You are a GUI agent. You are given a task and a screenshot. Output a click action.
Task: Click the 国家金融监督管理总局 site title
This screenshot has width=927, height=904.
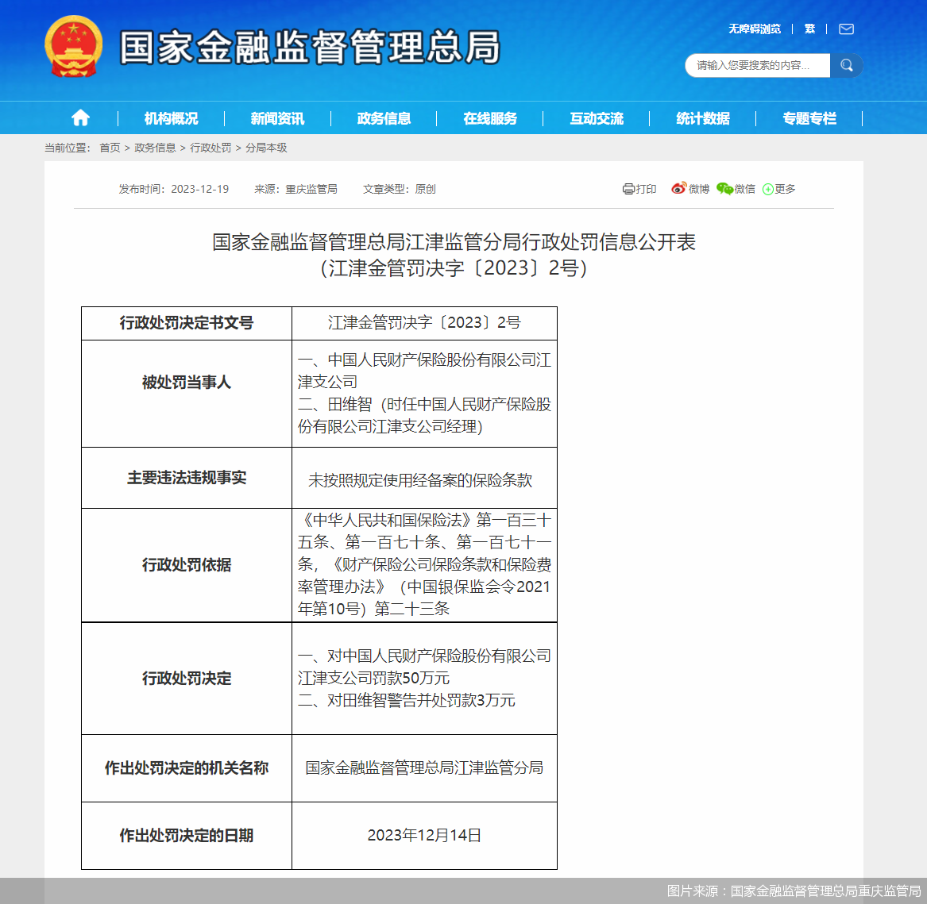coord(310,48)
